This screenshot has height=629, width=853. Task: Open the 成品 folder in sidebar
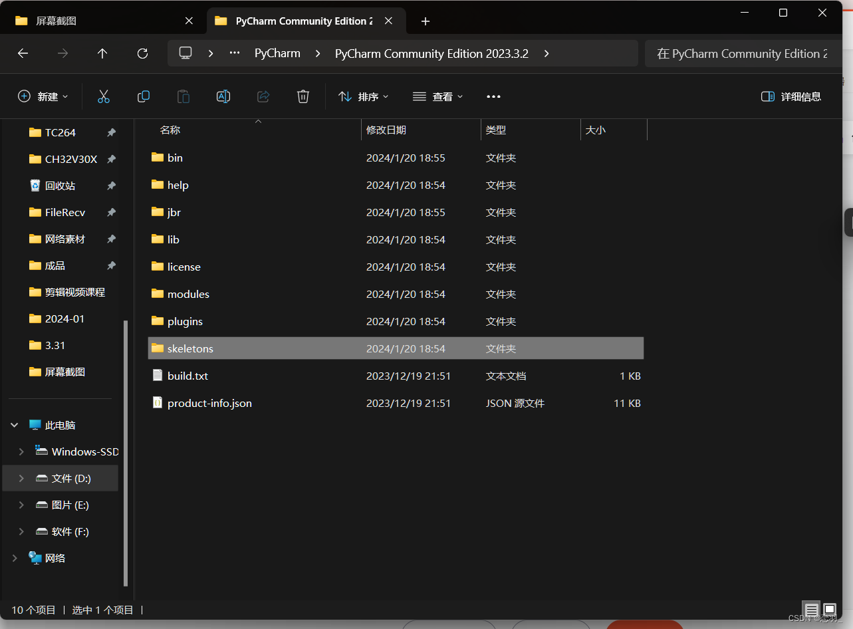click(47, 265)
